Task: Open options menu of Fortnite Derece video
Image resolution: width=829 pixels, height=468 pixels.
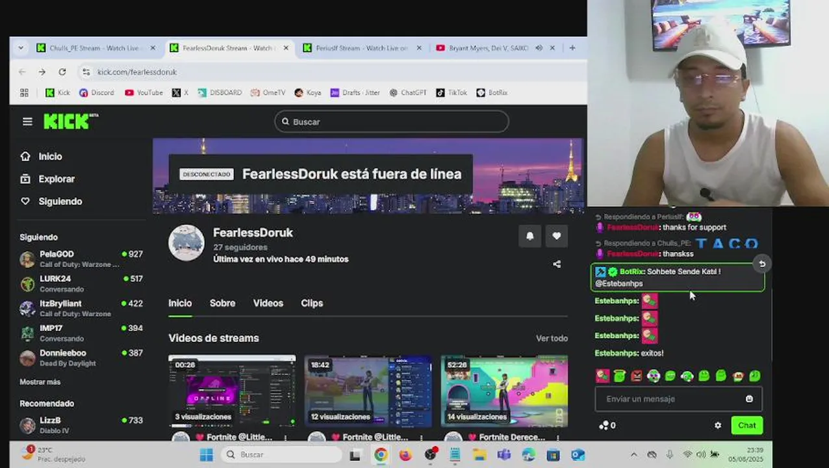Action: 557,437
